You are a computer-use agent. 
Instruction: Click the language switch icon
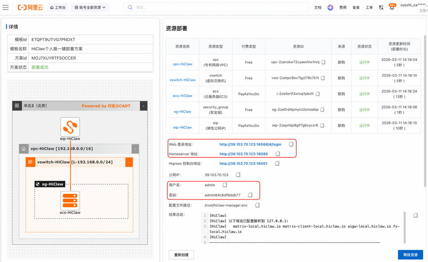[381, 7]
